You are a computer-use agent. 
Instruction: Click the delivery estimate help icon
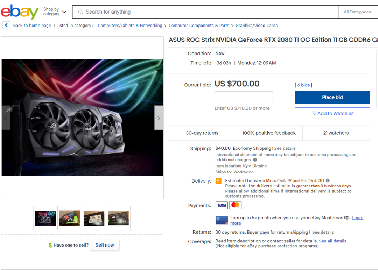point(328,180)
